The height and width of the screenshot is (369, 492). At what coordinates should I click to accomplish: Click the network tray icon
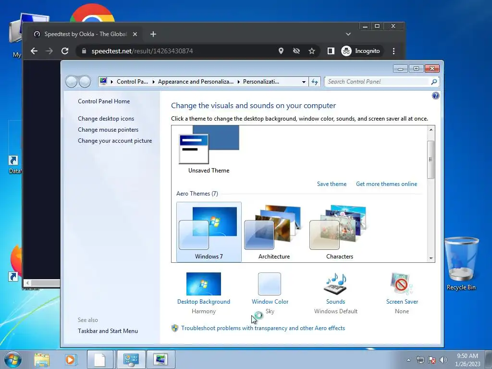tap(420, 359)
